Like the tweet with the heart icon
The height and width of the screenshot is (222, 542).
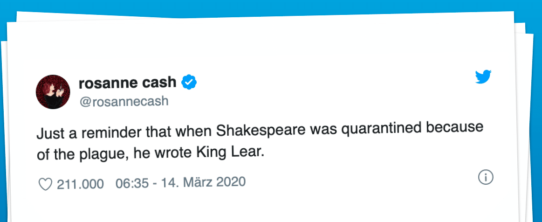pyautogui.click(x=45, y=185)
